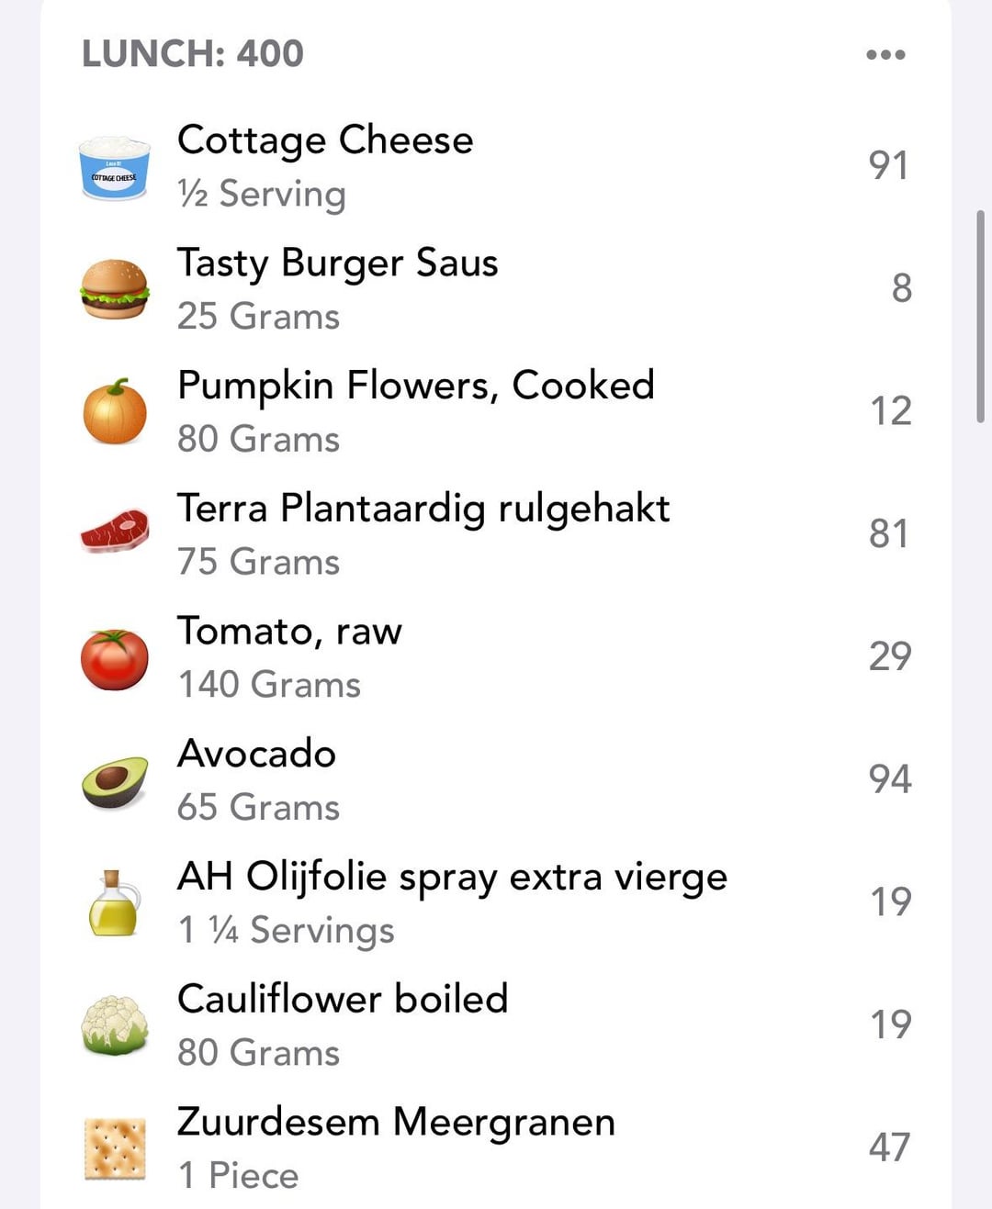Viewport: 992px width, 1209px height.
Task: Click the vertical scrollbar on the right
Action: [x=980, y=317]
